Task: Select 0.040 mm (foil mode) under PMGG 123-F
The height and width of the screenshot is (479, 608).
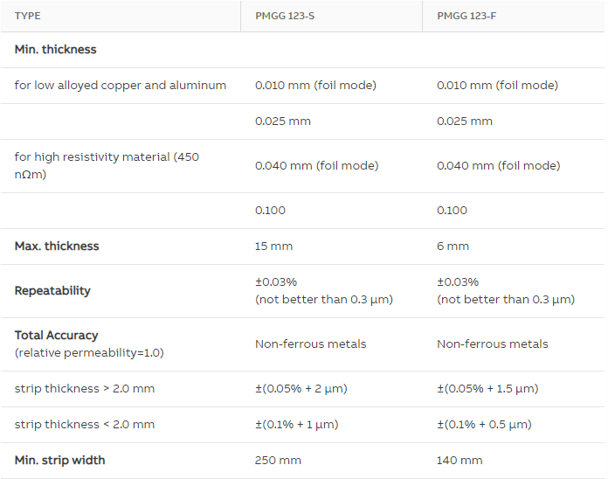Action: [498, 165]
